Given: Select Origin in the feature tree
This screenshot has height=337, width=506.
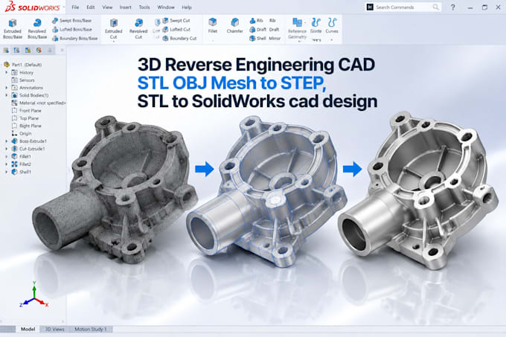Looking at the screenshot, I should [22, 133].
